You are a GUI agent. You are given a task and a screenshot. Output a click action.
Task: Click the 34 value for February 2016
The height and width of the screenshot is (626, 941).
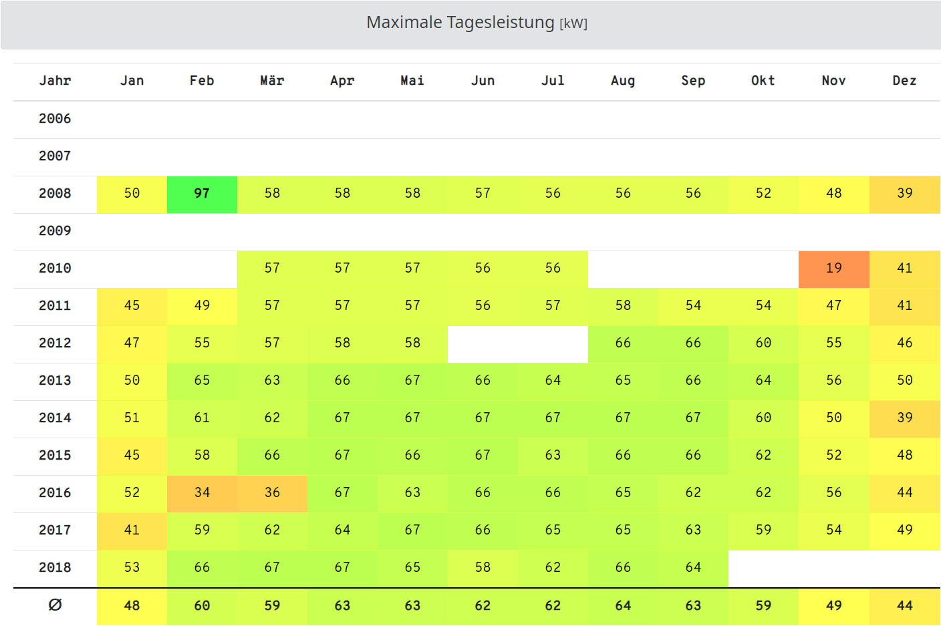[x=202, y=493]
